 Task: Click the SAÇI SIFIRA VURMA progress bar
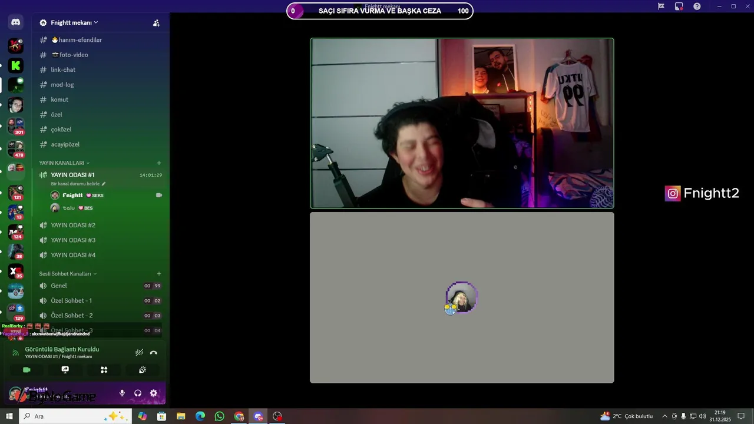[380, 11]
